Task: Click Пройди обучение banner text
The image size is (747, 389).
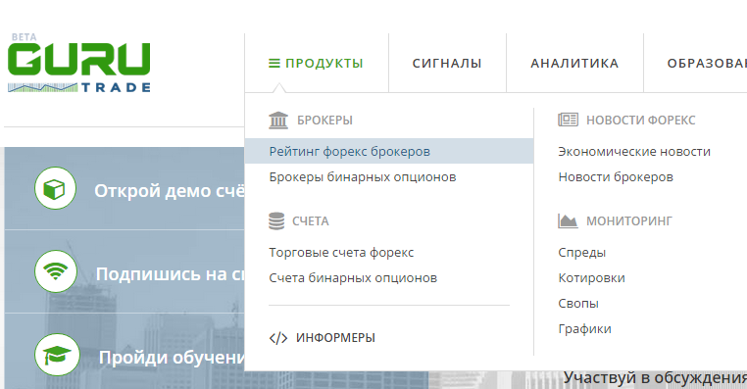Action: (x=172, y=358)
